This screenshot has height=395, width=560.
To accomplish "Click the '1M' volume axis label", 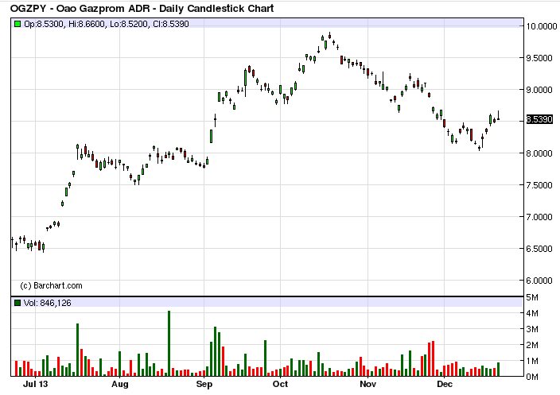I will pyautogui.click(x=532, y=361).
